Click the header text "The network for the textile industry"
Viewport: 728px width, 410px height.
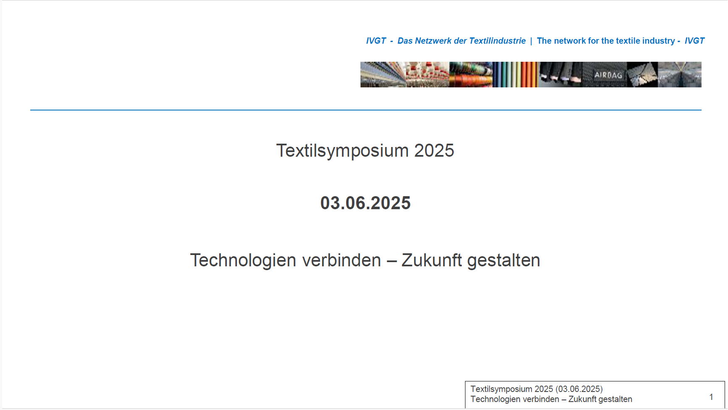tap(606, 41)
